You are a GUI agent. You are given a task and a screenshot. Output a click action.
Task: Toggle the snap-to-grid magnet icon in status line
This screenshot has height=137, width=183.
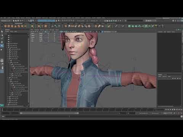pos(105,21)
